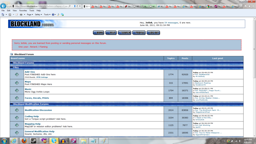
Task: Open the Favorites menu
Action: pos(23,10)
